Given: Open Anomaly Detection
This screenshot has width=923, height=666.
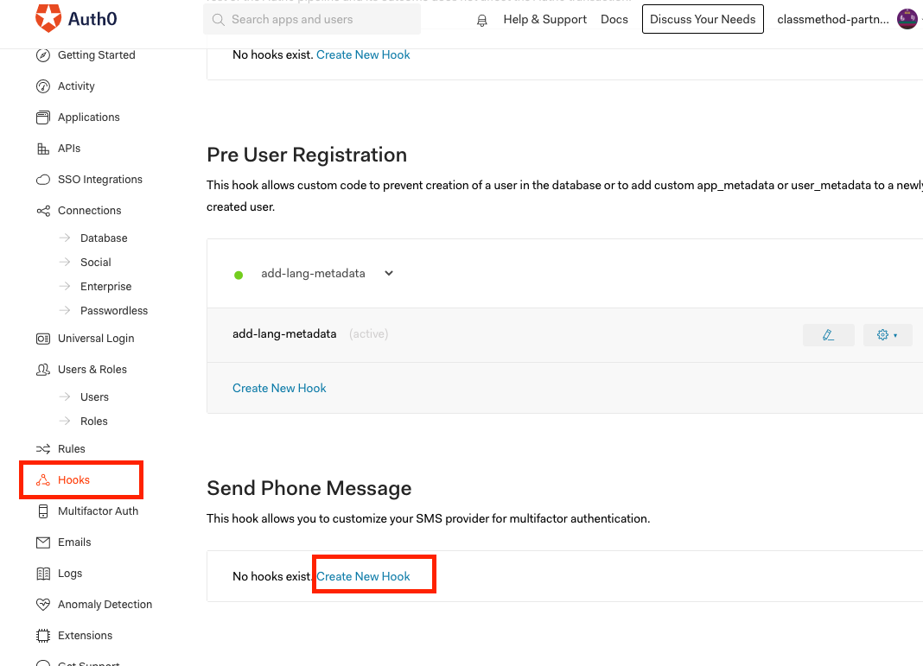Looking at the screenshot, I should (x=105, y=604).
